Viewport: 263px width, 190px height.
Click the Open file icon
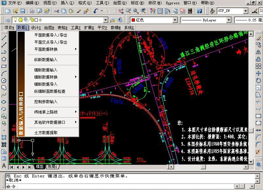point(15,11)
